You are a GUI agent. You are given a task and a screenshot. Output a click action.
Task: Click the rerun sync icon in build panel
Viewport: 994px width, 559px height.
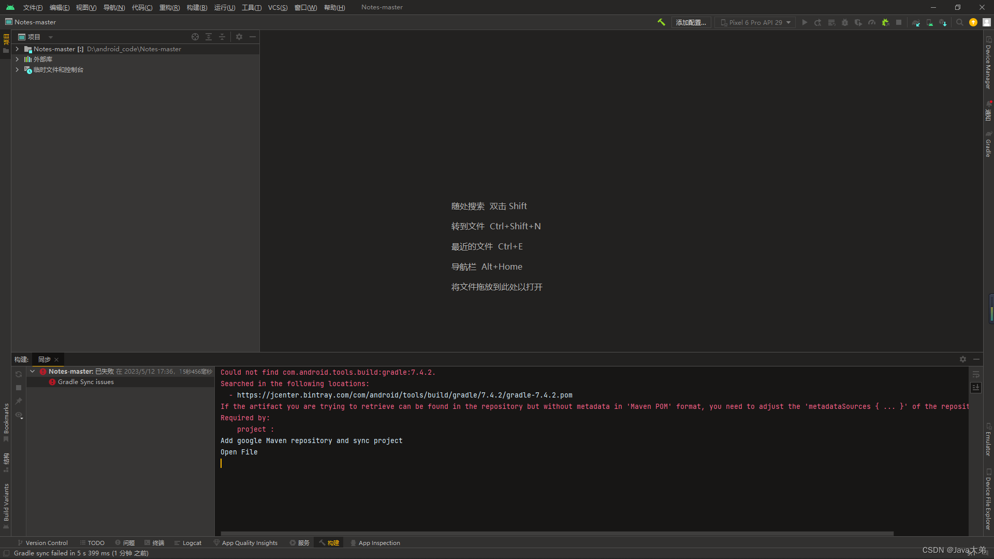pyautogui.click(x=19, y=374)
